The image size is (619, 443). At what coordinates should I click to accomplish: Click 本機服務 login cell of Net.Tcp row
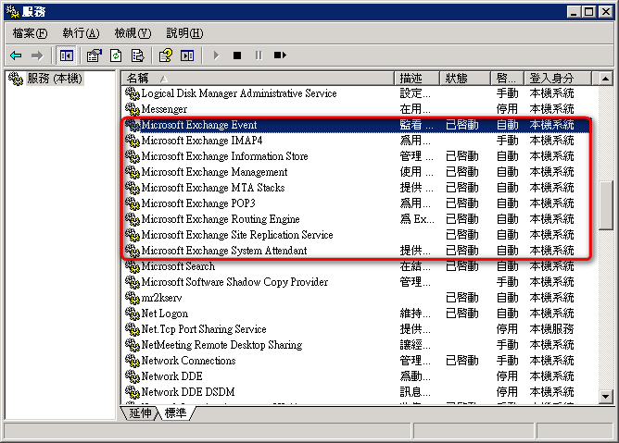click(x=551, y=329)
